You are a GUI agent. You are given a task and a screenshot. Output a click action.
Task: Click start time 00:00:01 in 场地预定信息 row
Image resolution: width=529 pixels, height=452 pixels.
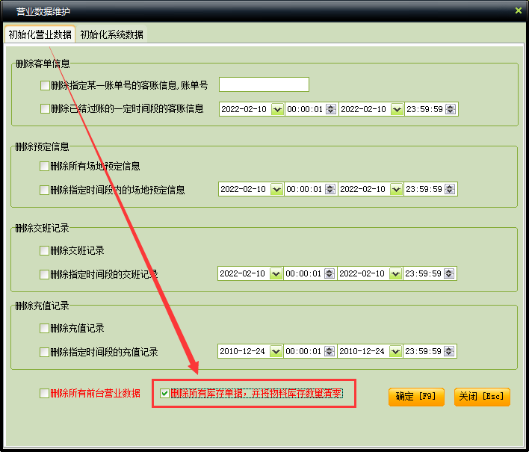click(x=304, y=189)
